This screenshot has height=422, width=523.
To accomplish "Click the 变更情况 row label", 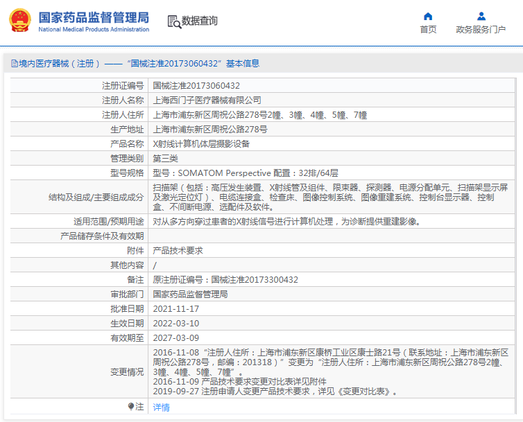I will 127,372.
